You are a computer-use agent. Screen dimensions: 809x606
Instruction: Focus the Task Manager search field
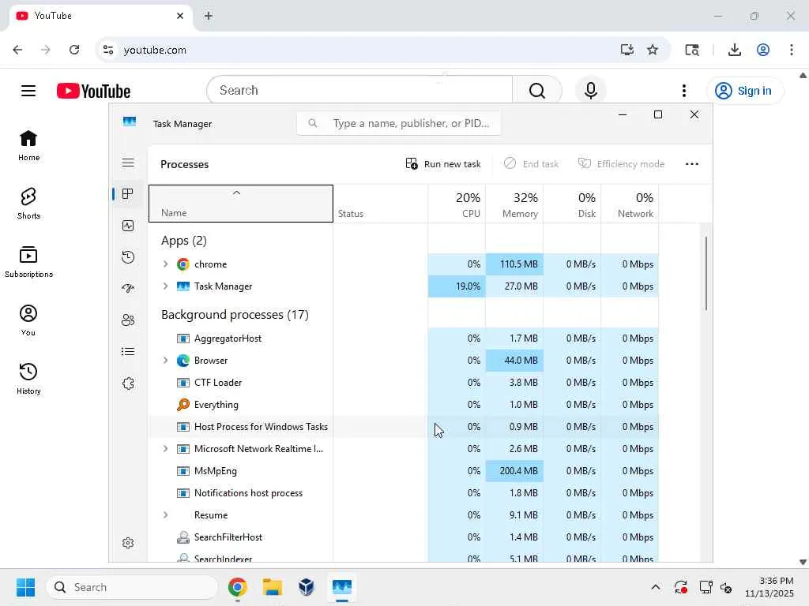coord(399,124)
